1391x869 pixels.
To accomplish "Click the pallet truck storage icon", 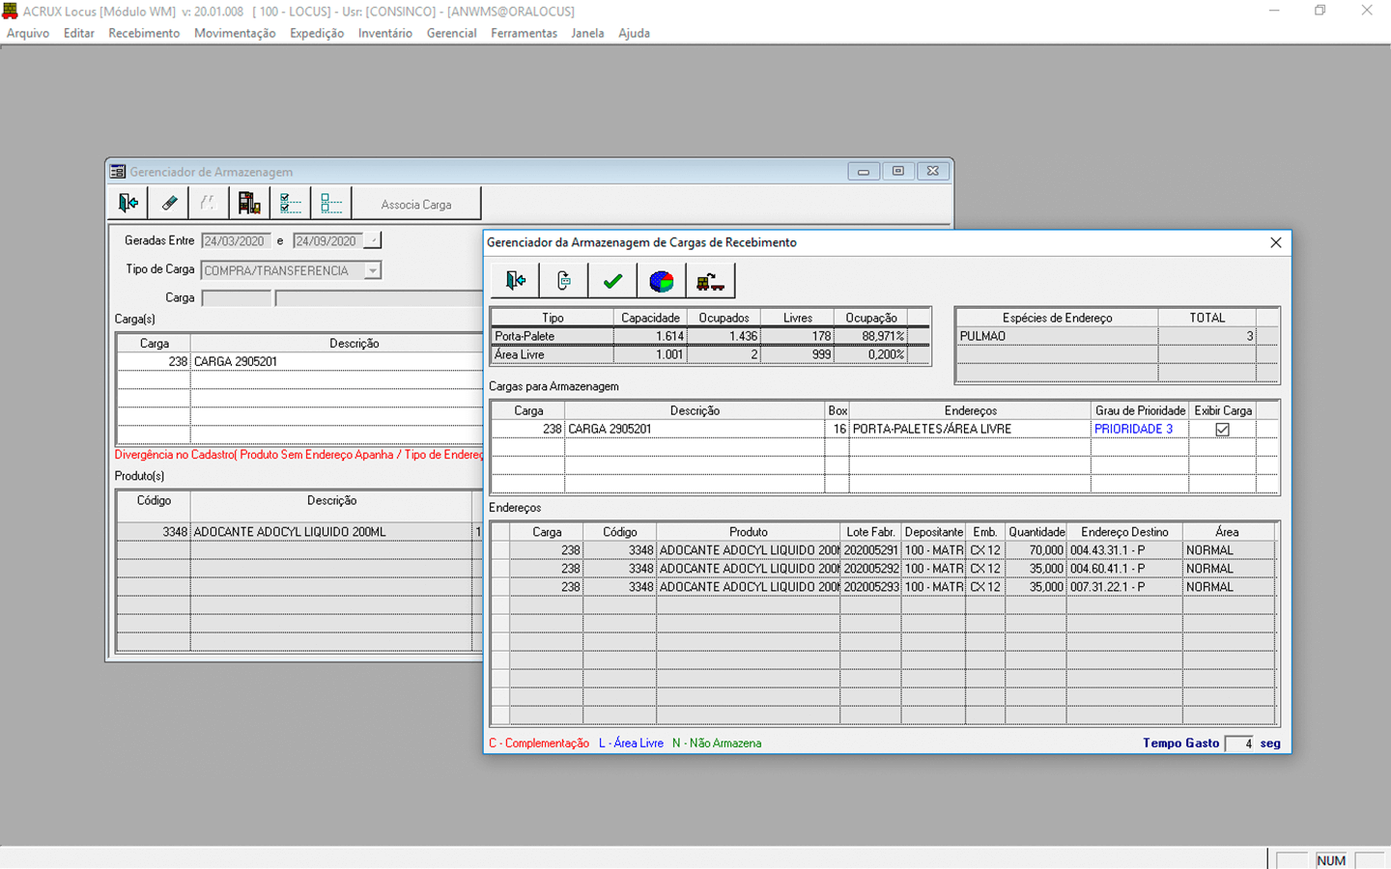I will (710, 281).
